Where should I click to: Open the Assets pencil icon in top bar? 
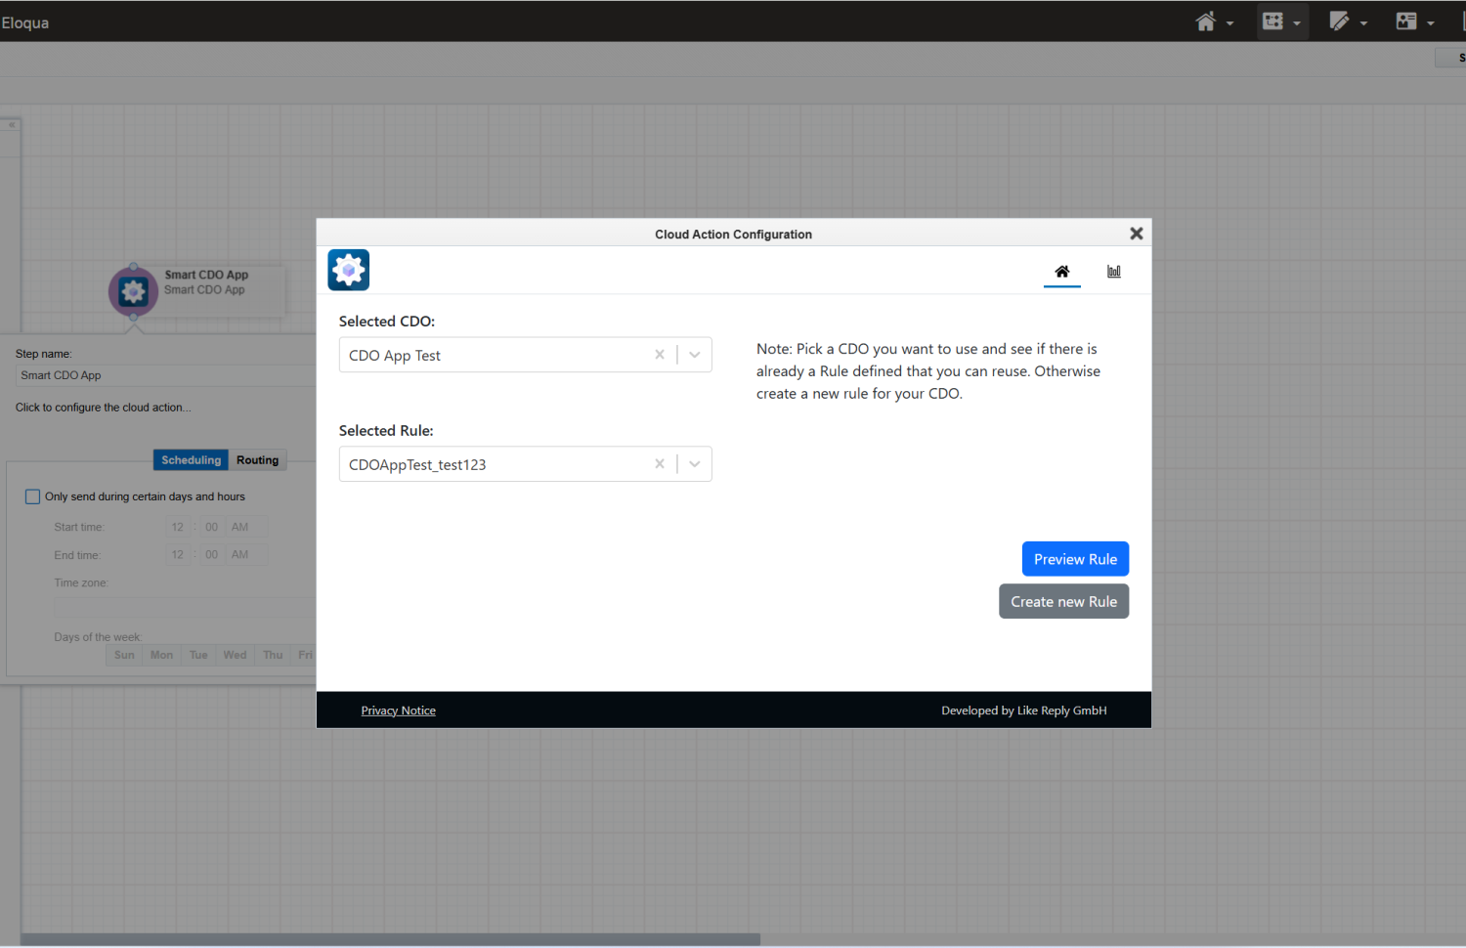(1339, 22)
